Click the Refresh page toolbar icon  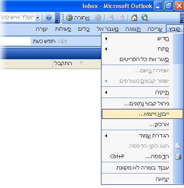pos(121,18)
